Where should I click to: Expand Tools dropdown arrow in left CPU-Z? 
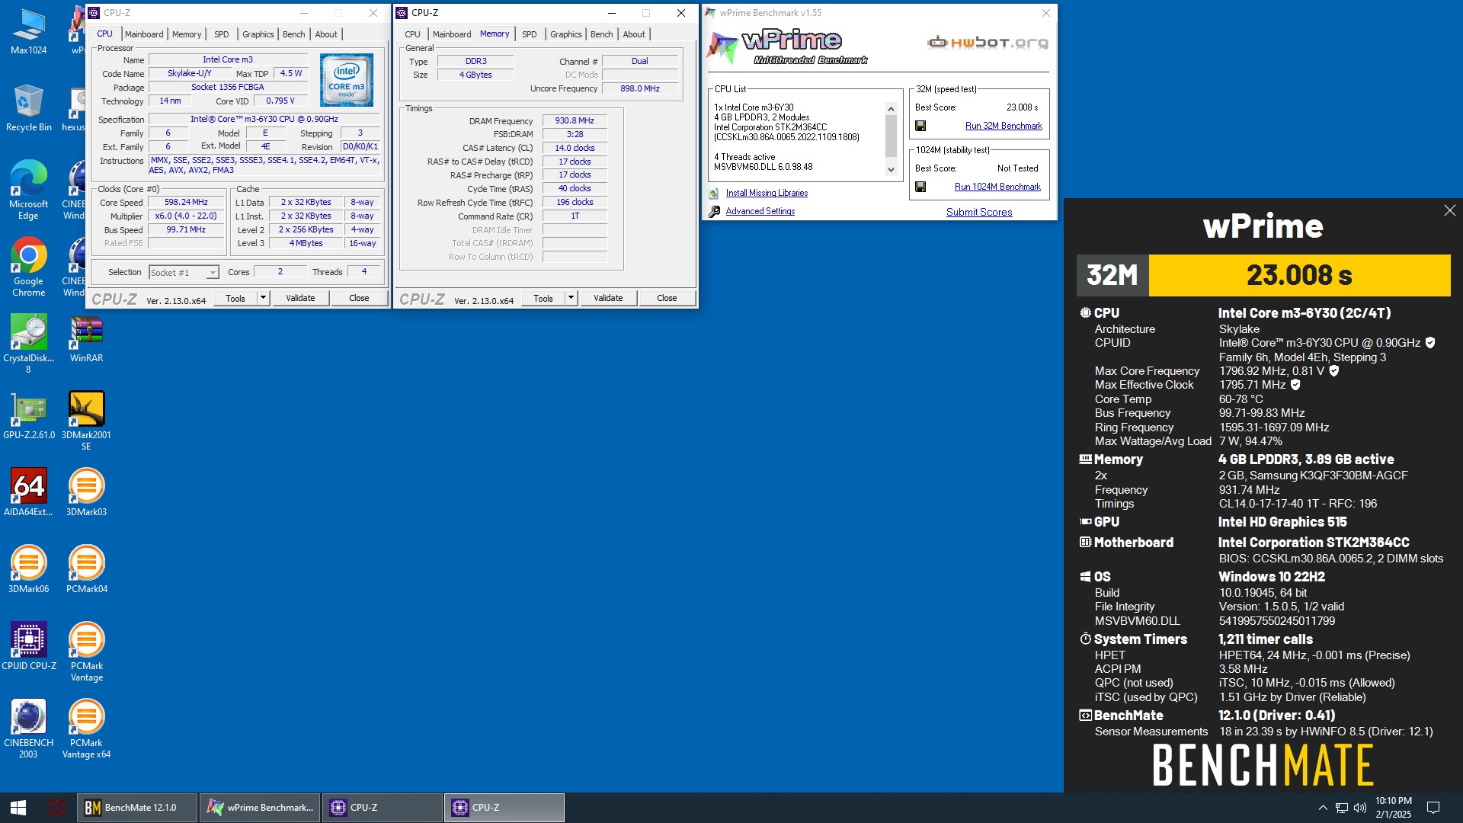[x=263, y=298]
